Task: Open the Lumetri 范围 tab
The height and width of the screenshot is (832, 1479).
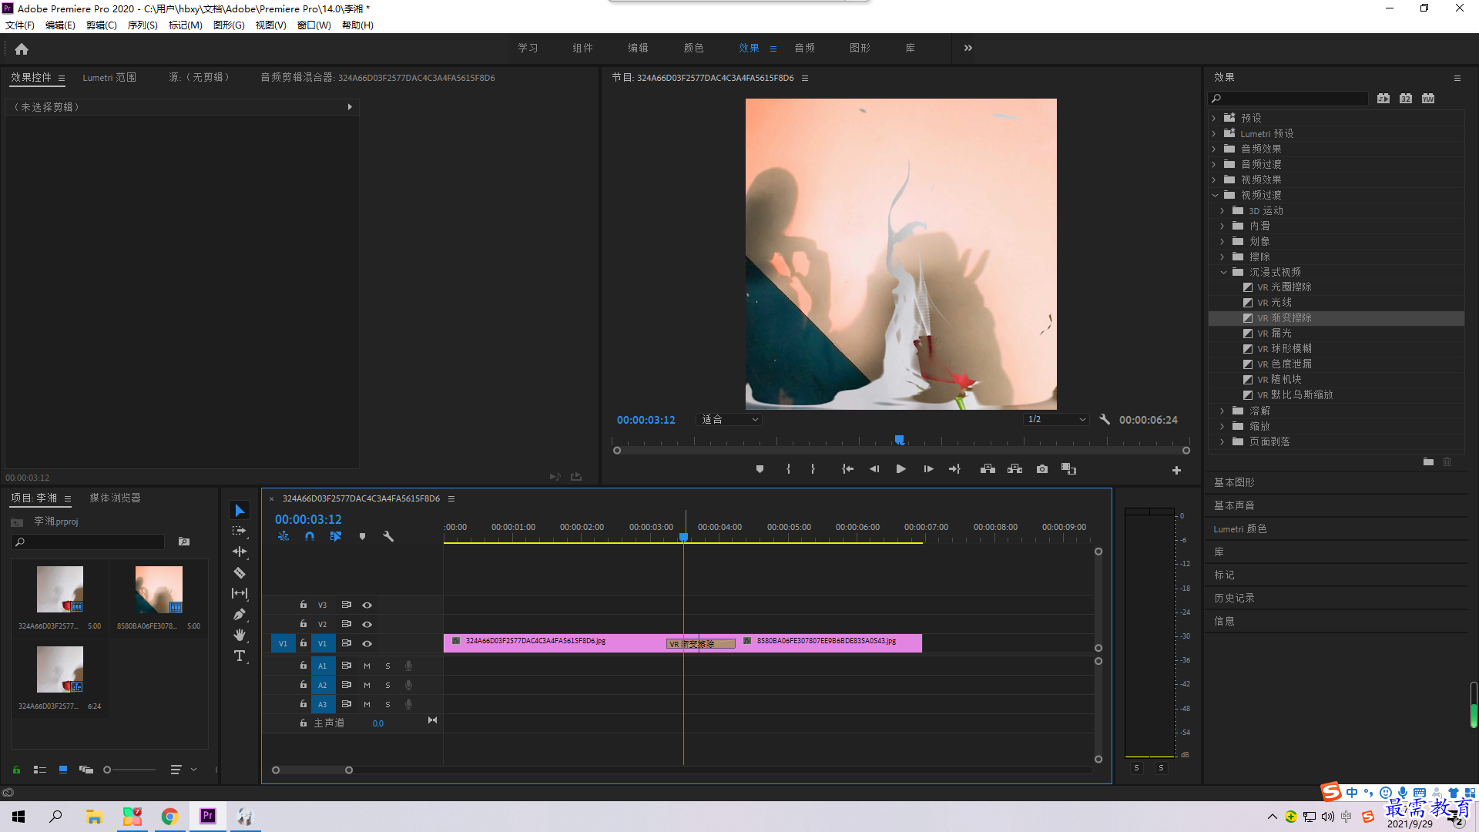Action: coord(109,78)
